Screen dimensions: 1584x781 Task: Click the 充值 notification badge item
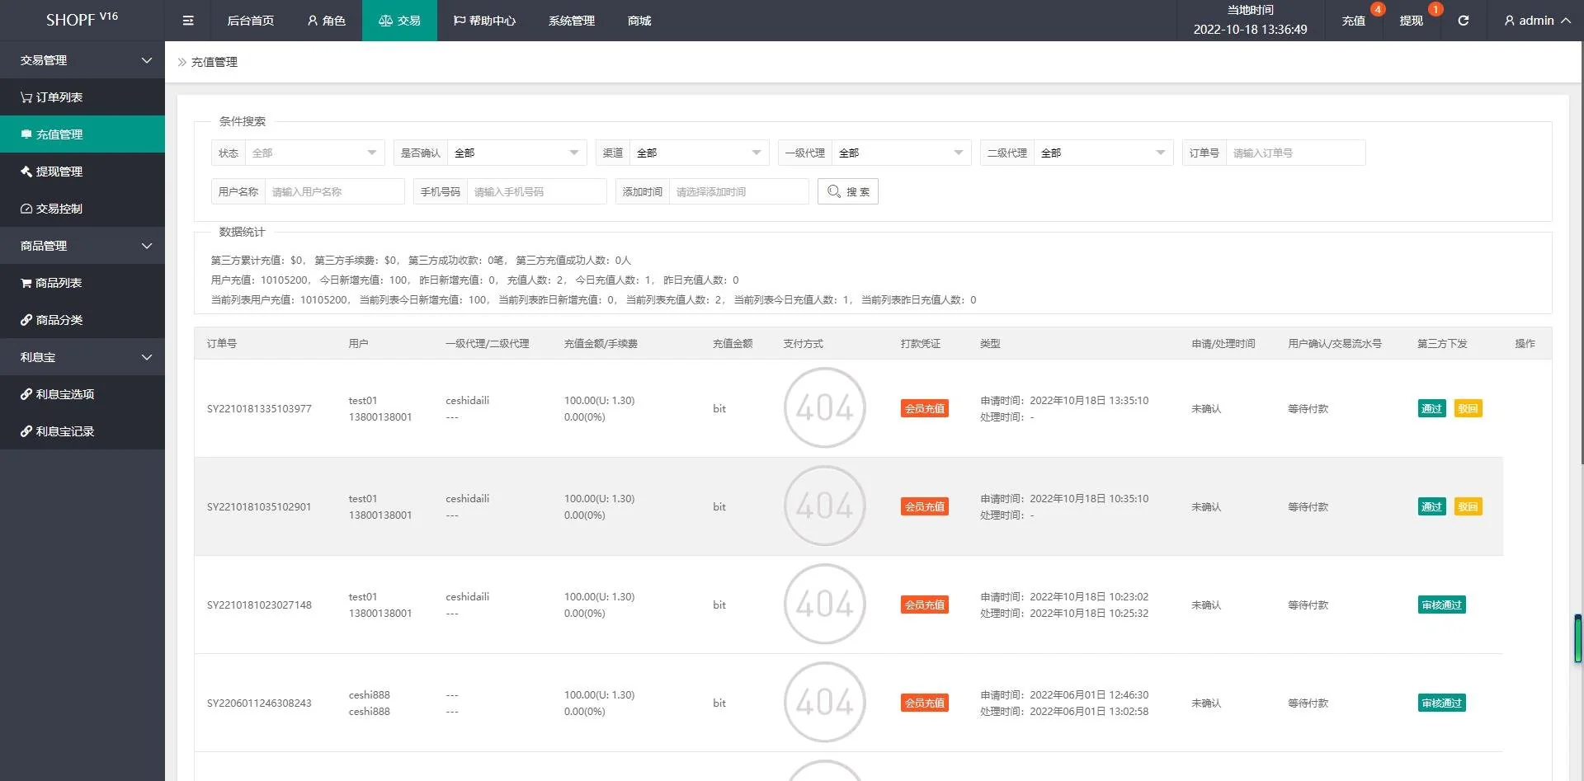[1354, 21]
